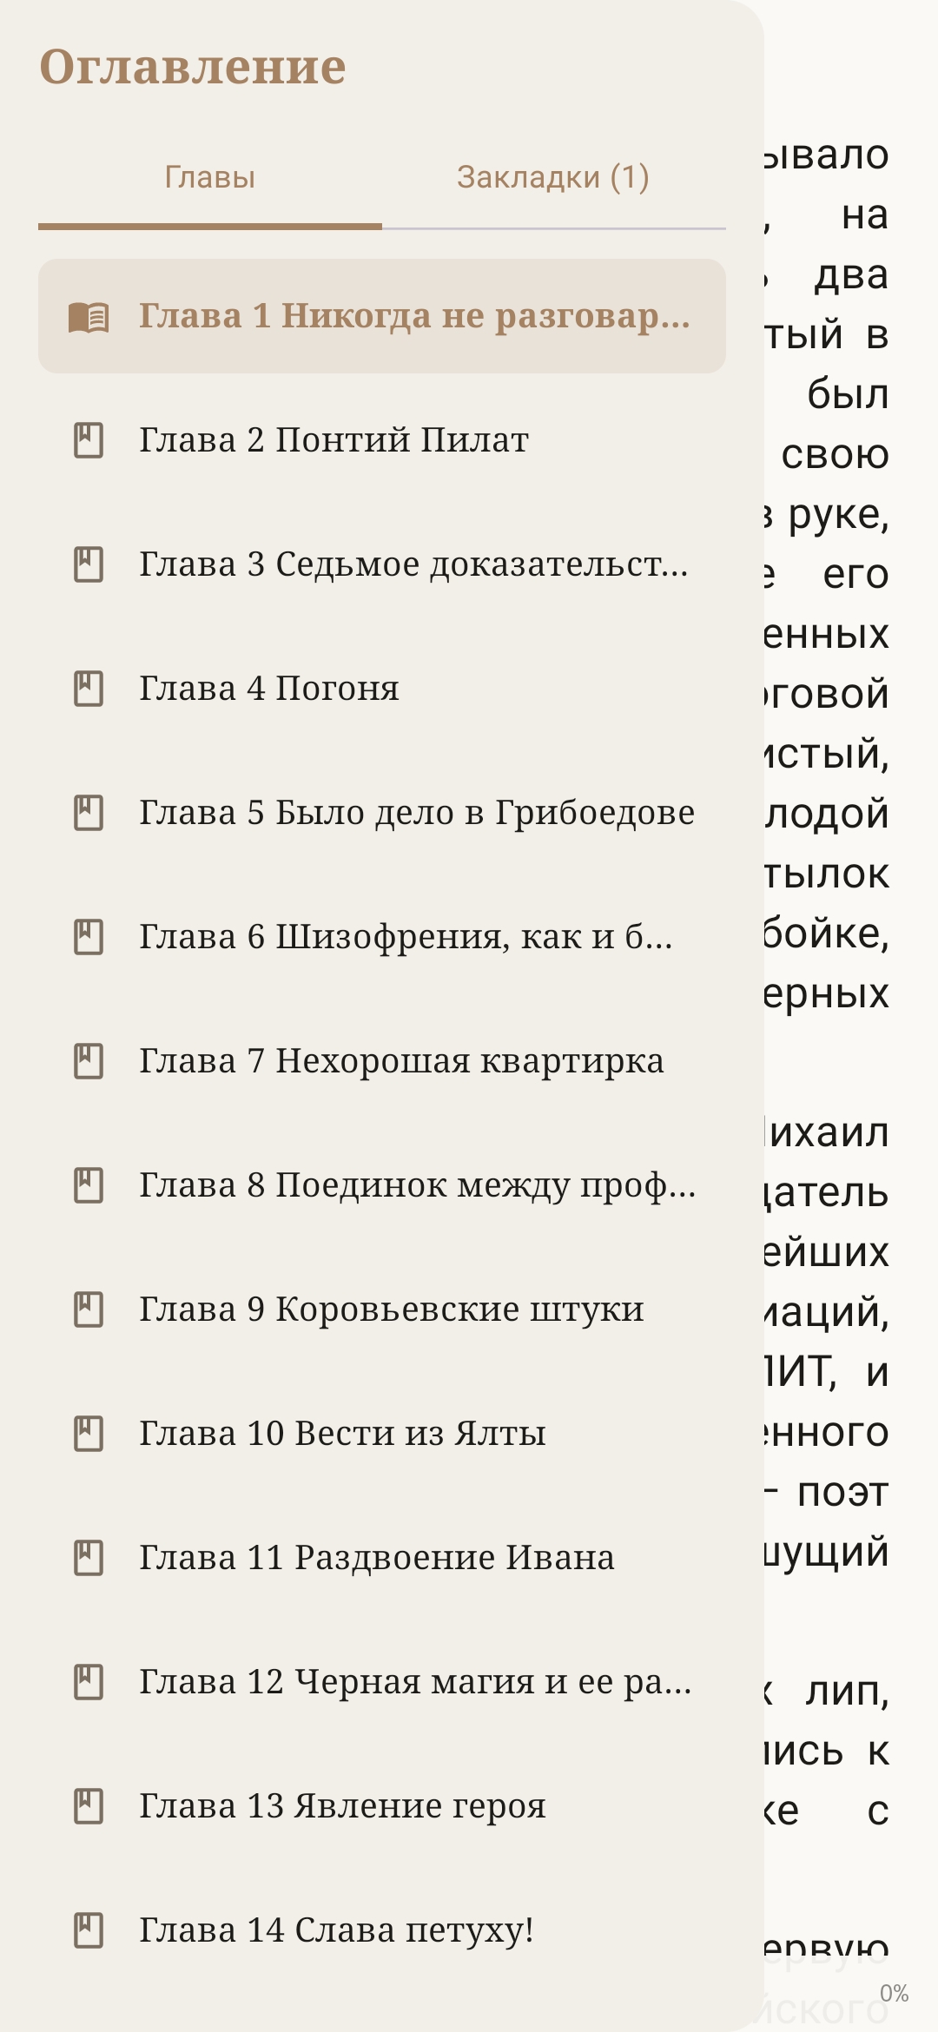The height and width of the screenshot is (2032, 938).
Task: Open Глава 2 Понтий Пилат
Action: click(x=382, y=440)
